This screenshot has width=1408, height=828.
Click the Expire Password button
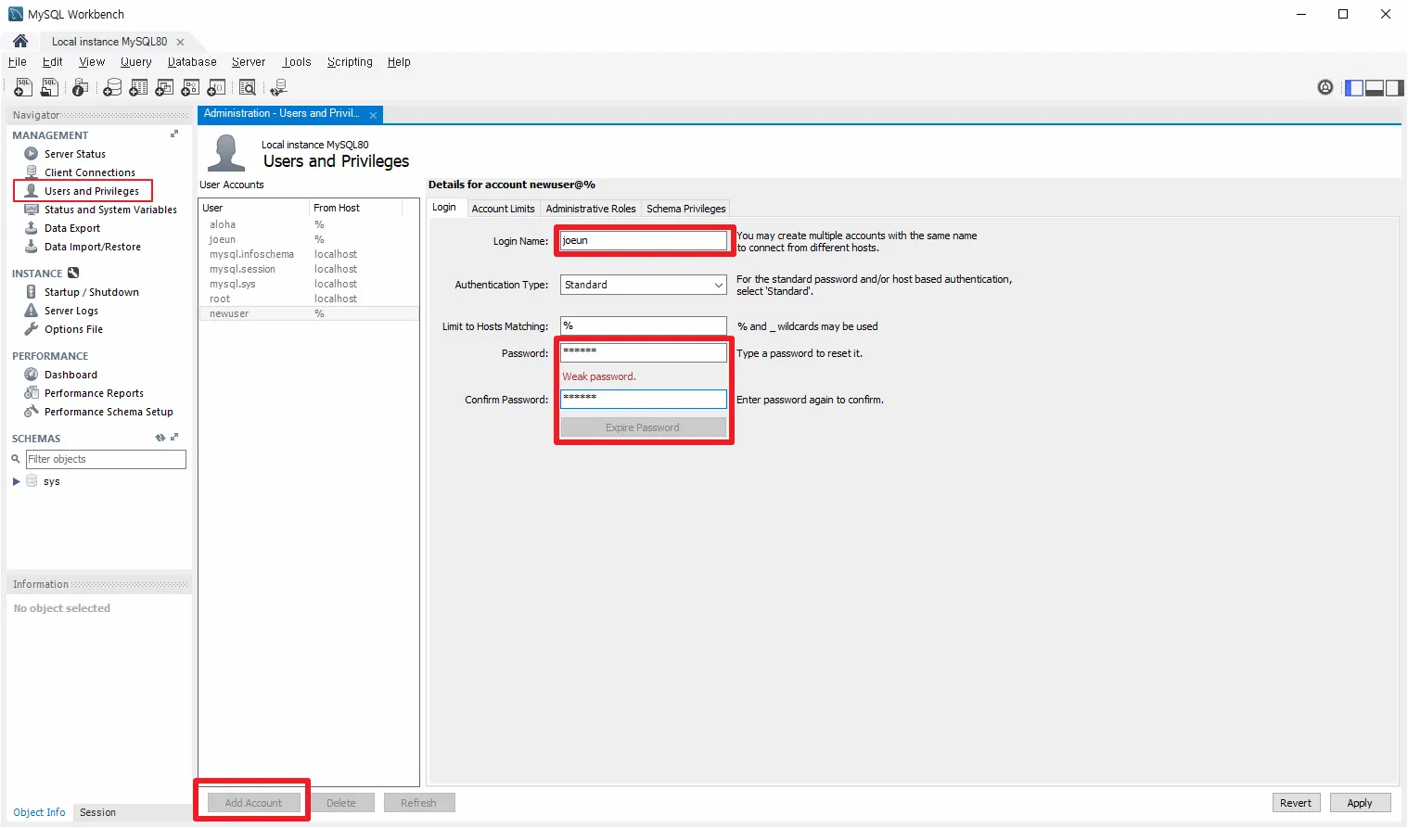click(x=643, y=427)
